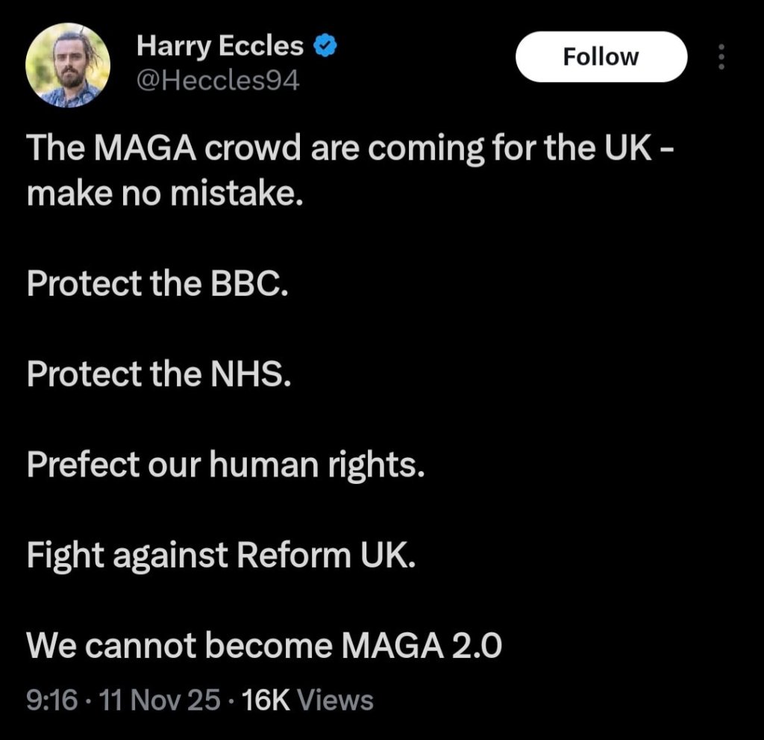
Task: Click the word 'Views' in the footer
Action: pyautogui.click(x=335, y=700)
